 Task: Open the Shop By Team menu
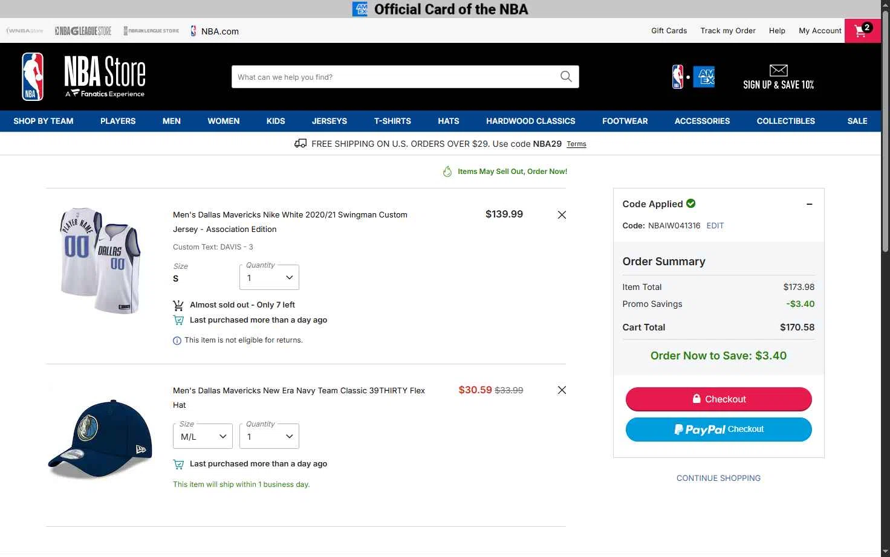pyautogui.click(x=44, y=121)
